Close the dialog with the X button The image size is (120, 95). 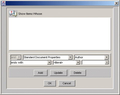point(116,3)
